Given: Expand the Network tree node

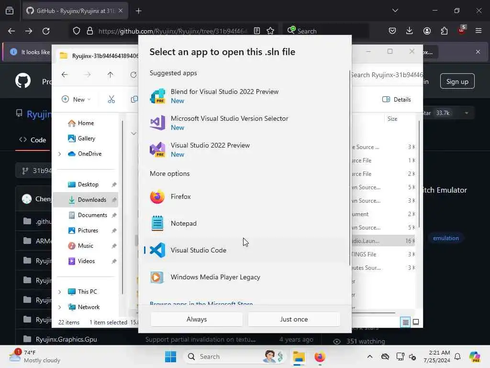Looking at the screenshot, I should click(60, 307).
